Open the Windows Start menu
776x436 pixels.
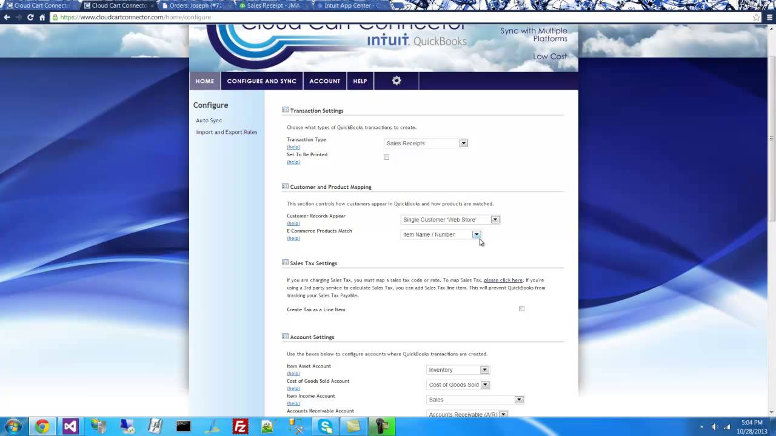click(13, 426)
